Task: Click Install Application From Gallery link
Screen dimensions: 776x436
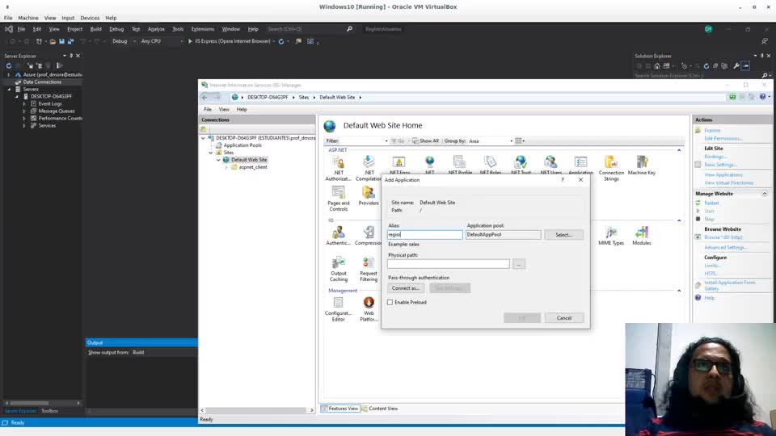Action: pyautogui.click(x=729, y=285)
